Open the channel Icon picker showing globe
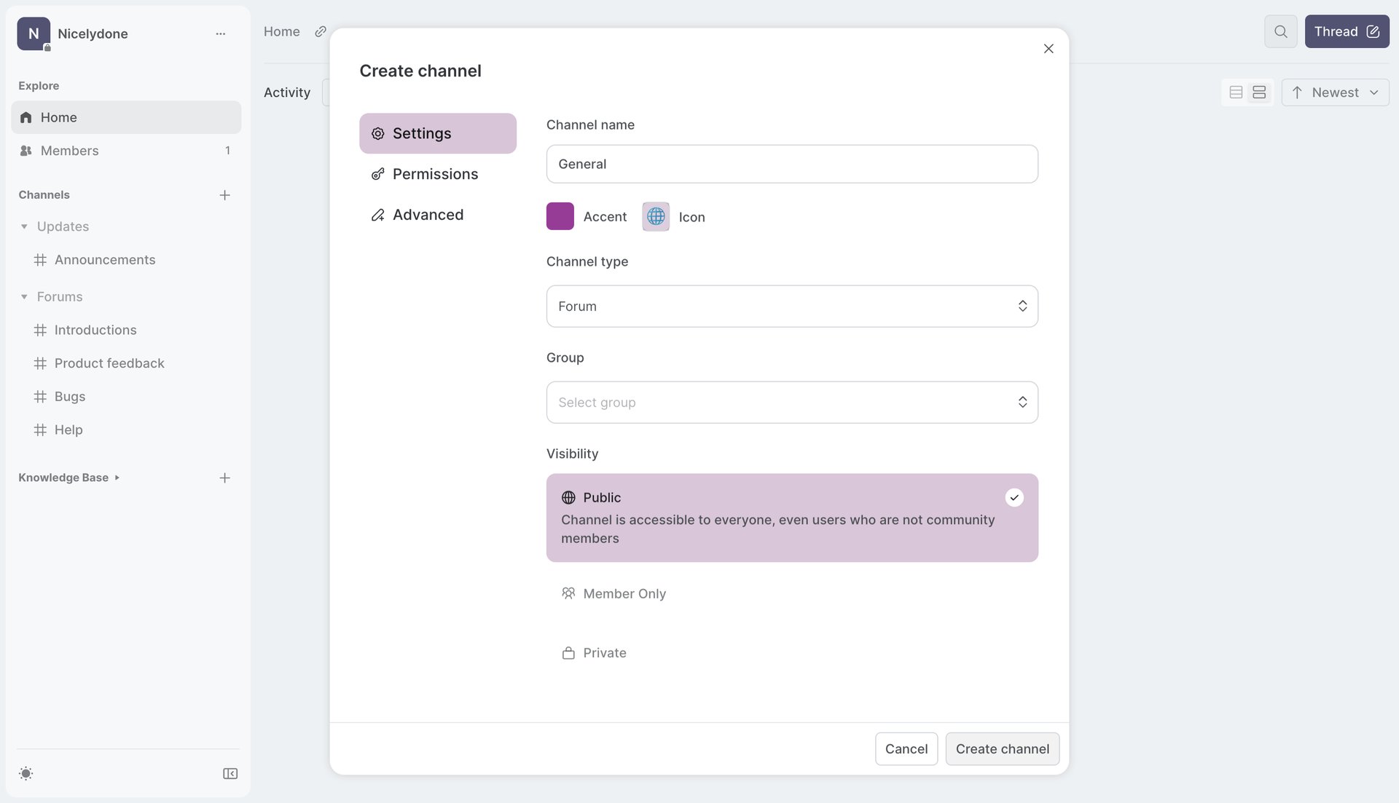Image resolution: width=1399 pixels, height=803 pixels. (655, 216)
